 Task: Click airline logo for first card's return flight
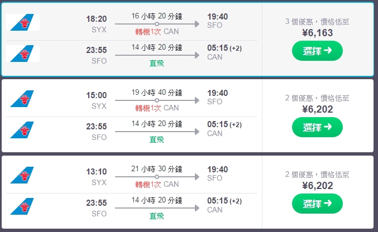point(23,54)
